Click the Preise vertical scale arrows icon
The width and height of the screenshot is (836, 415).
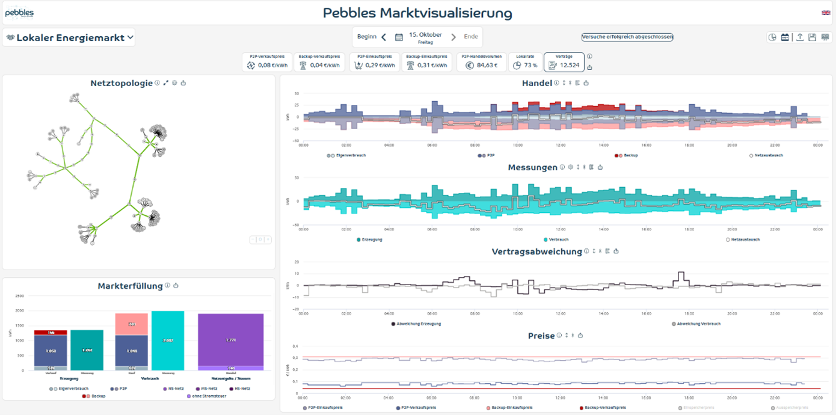click(567, 336)
